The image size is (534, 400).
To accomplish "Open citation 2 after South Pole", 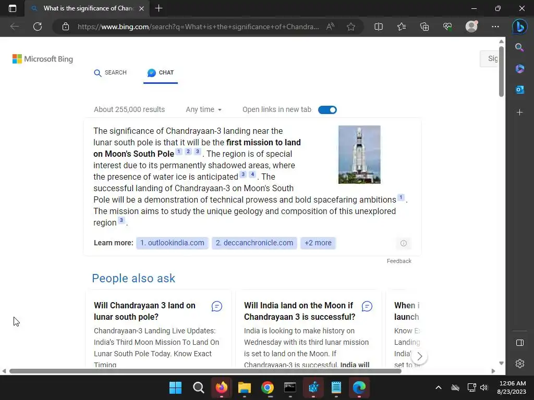I will tap(188, 152).
